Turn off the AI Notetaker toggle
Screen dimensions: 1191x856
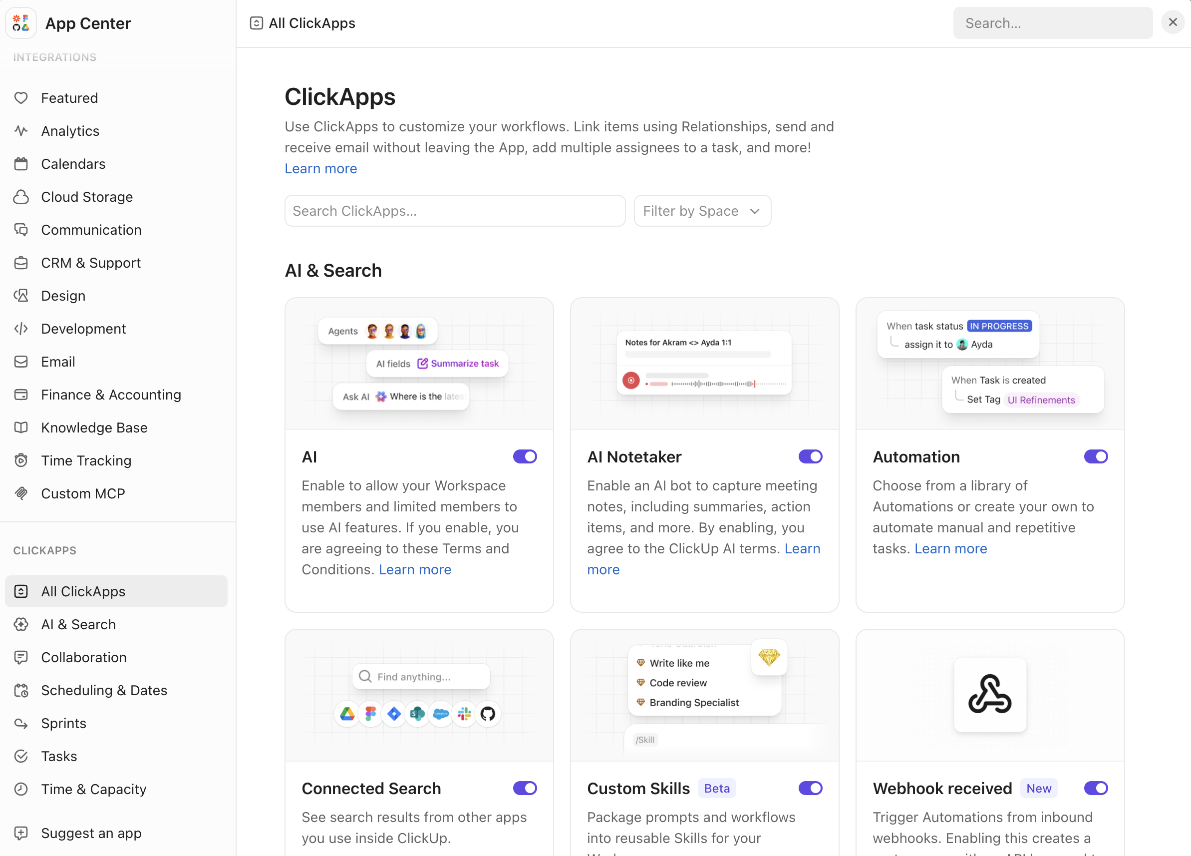(810, 456)
